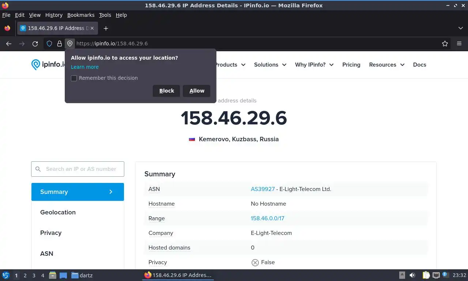This screenshot has width=468, height=281.
Task: Click the search magnifier icon in sidebar
Action: click(x=38, y=169)
